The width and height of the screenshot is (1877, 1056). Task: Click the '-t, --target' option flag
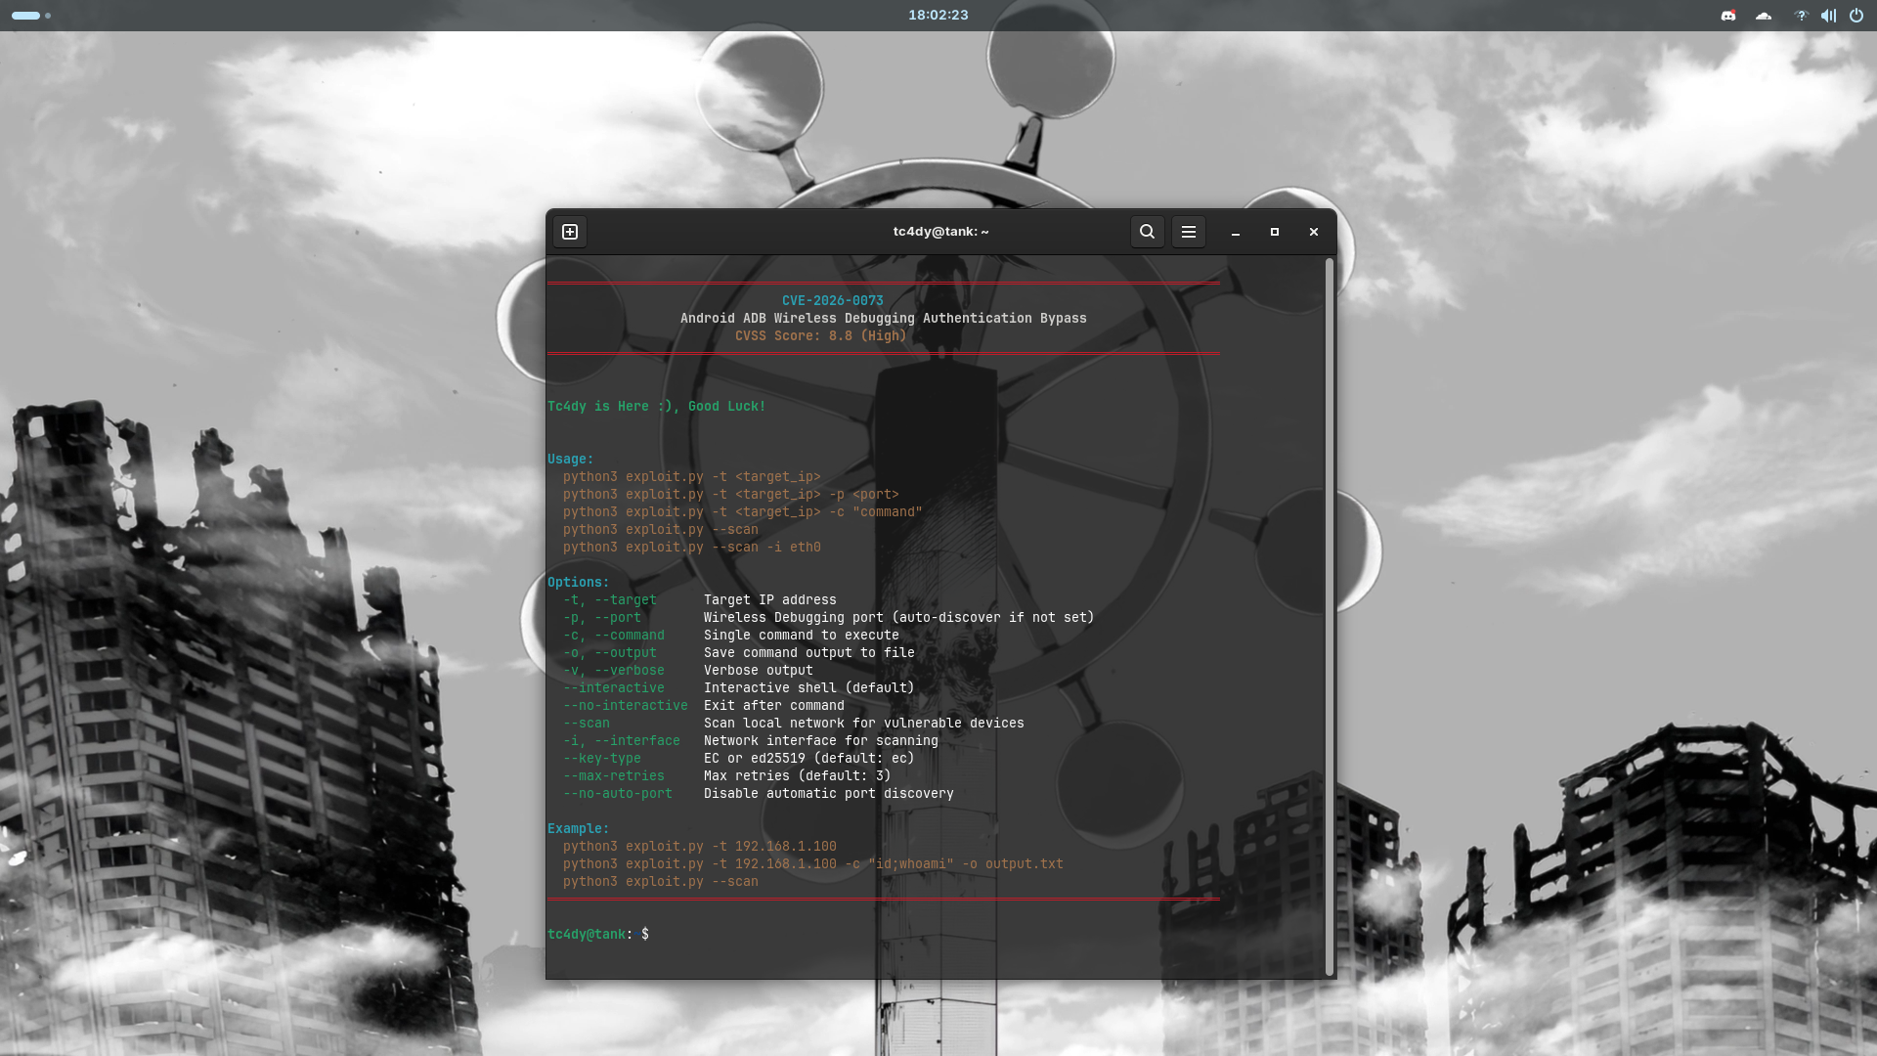tap(609, 600)
